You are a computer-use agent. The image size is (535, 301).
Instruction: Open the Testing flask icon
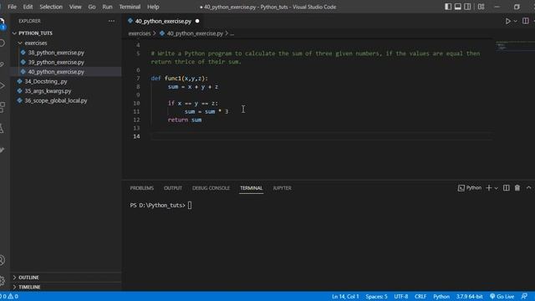(x=2, y=128)
